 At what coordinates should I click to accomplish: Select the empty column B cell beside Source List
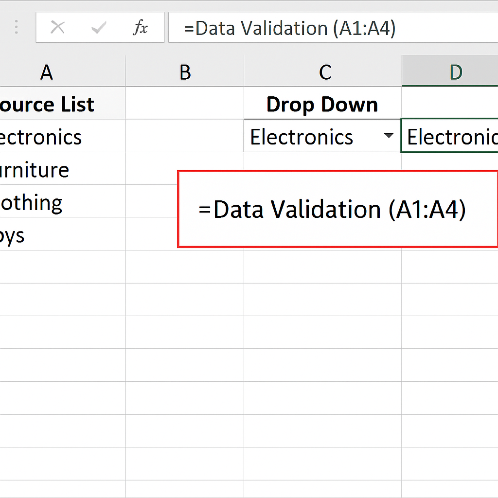(185, 105)
